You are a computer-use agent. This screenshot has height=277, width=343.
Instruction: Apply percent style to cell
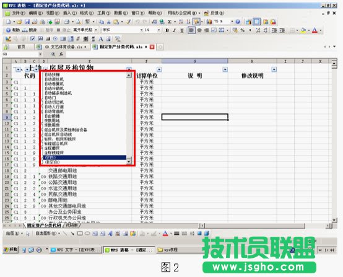tap(243, 30)
